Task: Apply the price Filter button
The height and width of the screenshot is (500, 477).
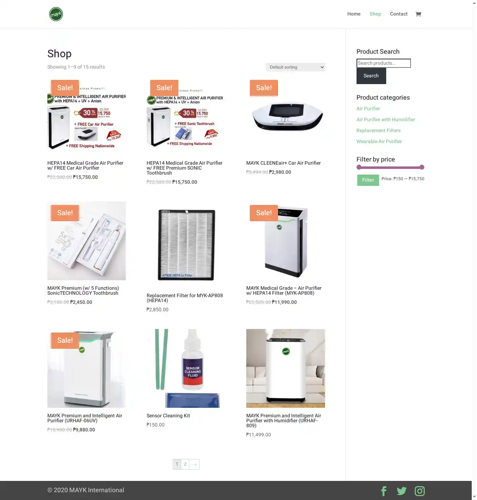Action: point(368,180)
